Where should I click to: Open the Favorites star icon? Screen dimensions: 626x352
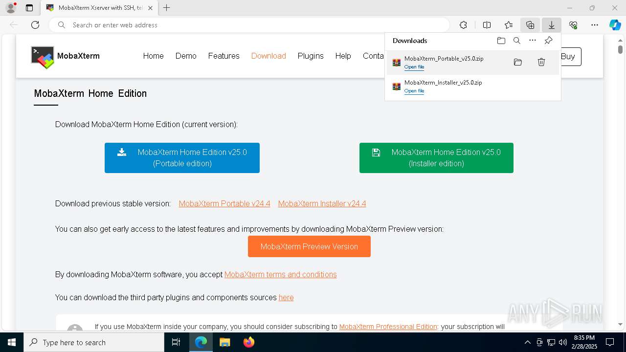(x=509, y=25)
